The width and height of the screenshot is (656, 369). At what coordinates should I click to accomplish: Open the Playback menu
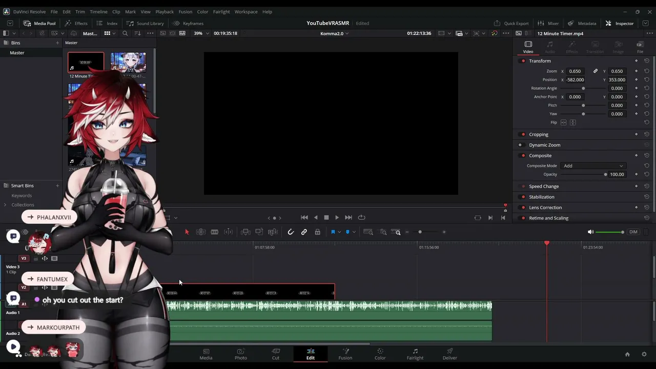point(165,12)
